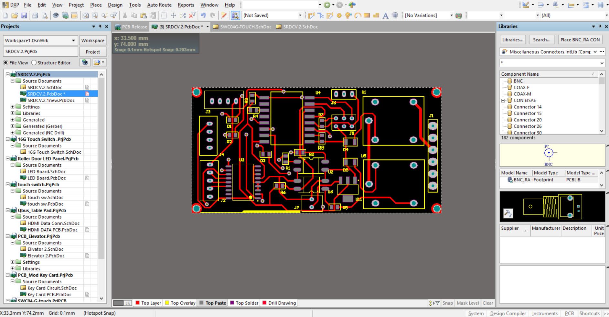The image size is (609, 317).
Task: Click the Libraries... button
Action: (x=513, y=40)
